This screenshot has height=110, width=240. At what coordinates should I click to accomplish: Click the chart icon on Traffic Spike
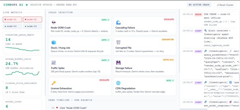click(54, 63)
